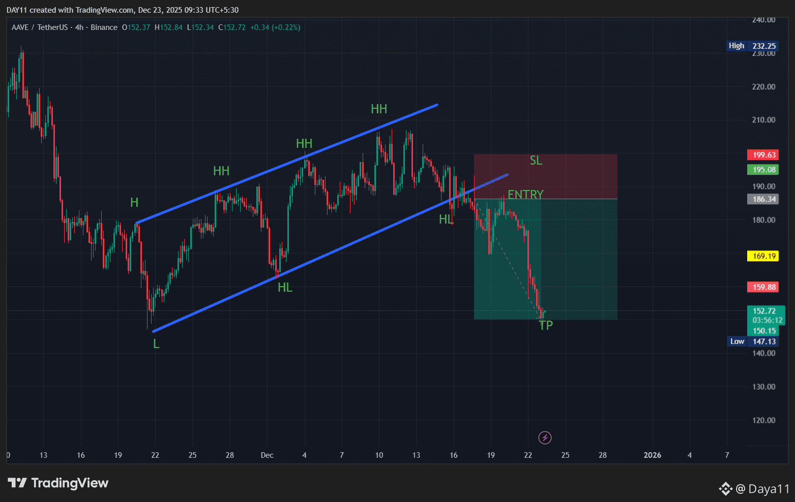This screenshot has height=502, width=795.
Task: Select the yellow 169.19 price tag
Action: click(763, 256)
